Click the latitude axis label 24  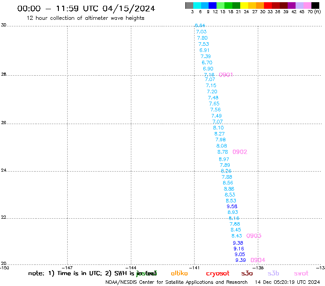tap(4, 170)
